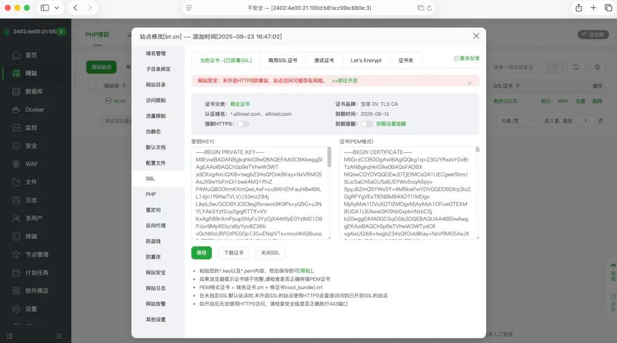Click the 数据库 database icon in sidebar
617x343 pixels.
16,92
